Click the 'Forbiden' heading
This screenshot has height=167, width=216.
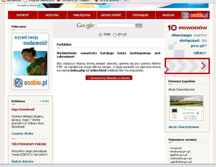tap(64, 45)
